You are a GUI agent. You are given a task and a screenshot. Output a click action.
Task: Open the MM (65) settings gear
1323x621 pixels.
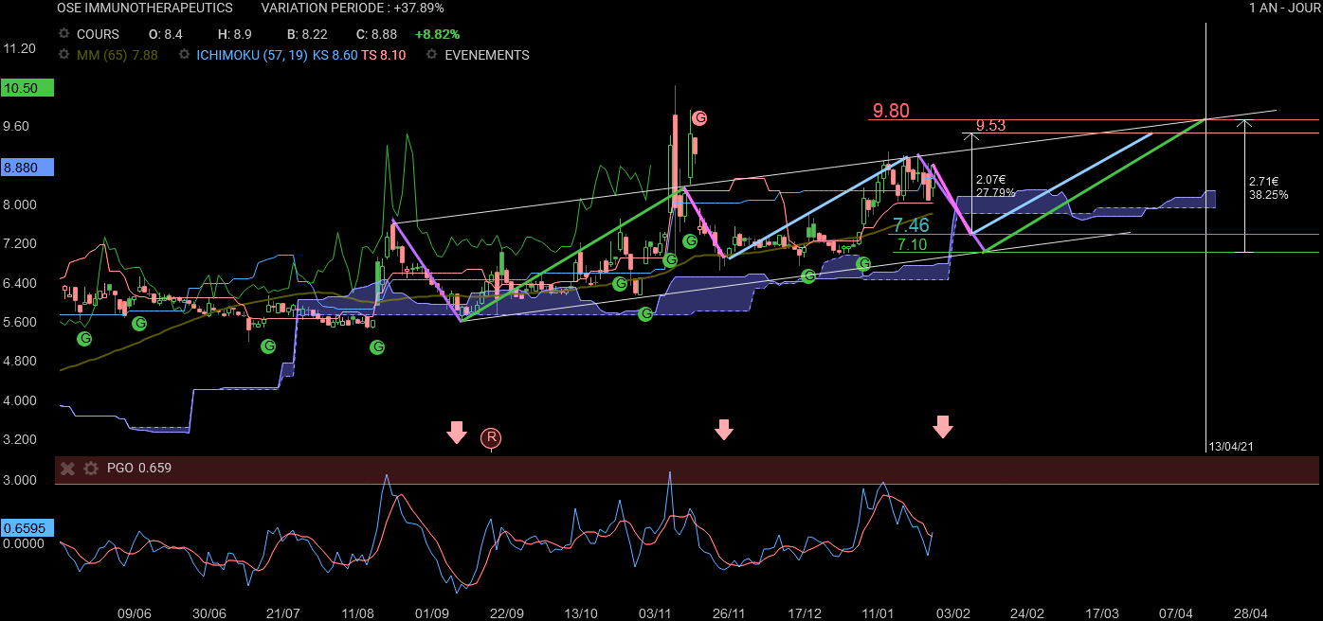pyautogui.click(x=63, y=55)
